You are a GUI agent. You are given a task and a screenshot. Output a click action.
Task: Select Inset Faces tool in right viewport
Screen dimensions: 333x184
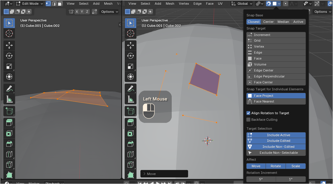tap(130, 133)
